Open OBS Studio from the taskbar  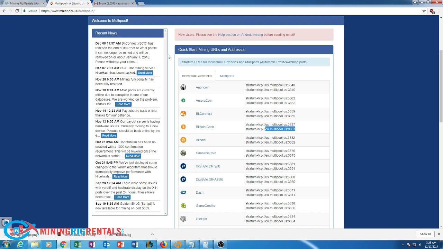221,245
